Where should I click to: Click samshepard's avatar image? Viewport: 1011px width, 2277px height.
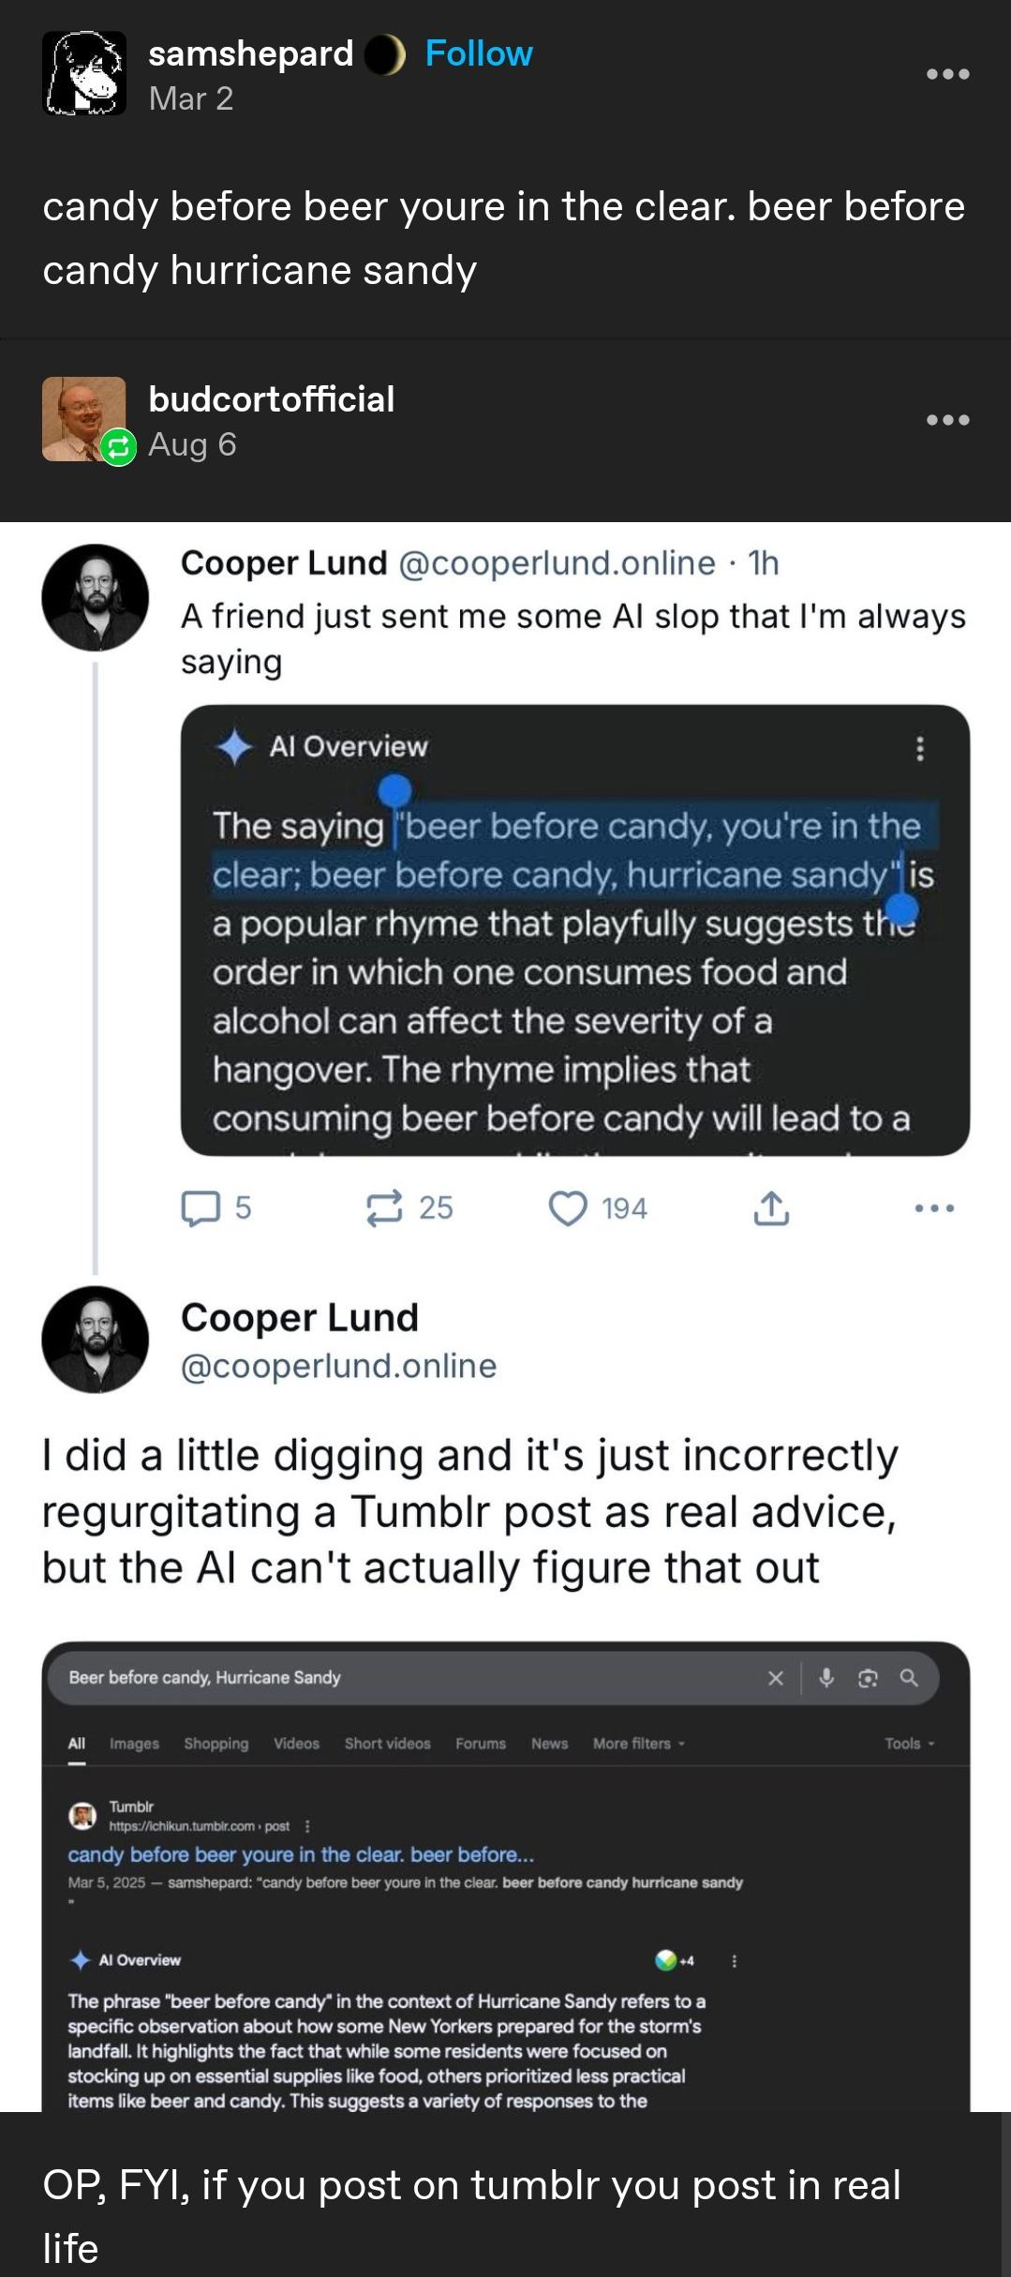[84, 73]
